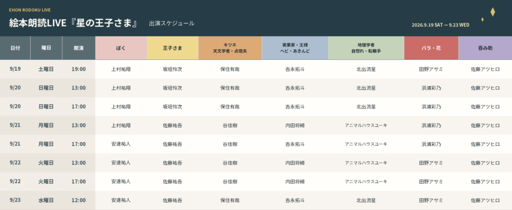Click 佐藤アツヒロ in the 9/19 row

click(x=485, y=69)
